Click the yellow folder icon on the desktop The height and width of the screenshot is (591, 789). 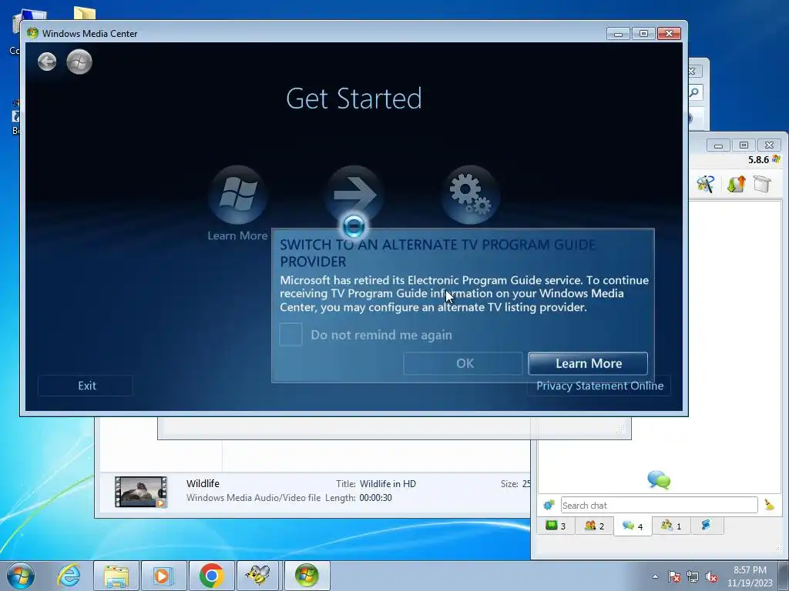84,13
